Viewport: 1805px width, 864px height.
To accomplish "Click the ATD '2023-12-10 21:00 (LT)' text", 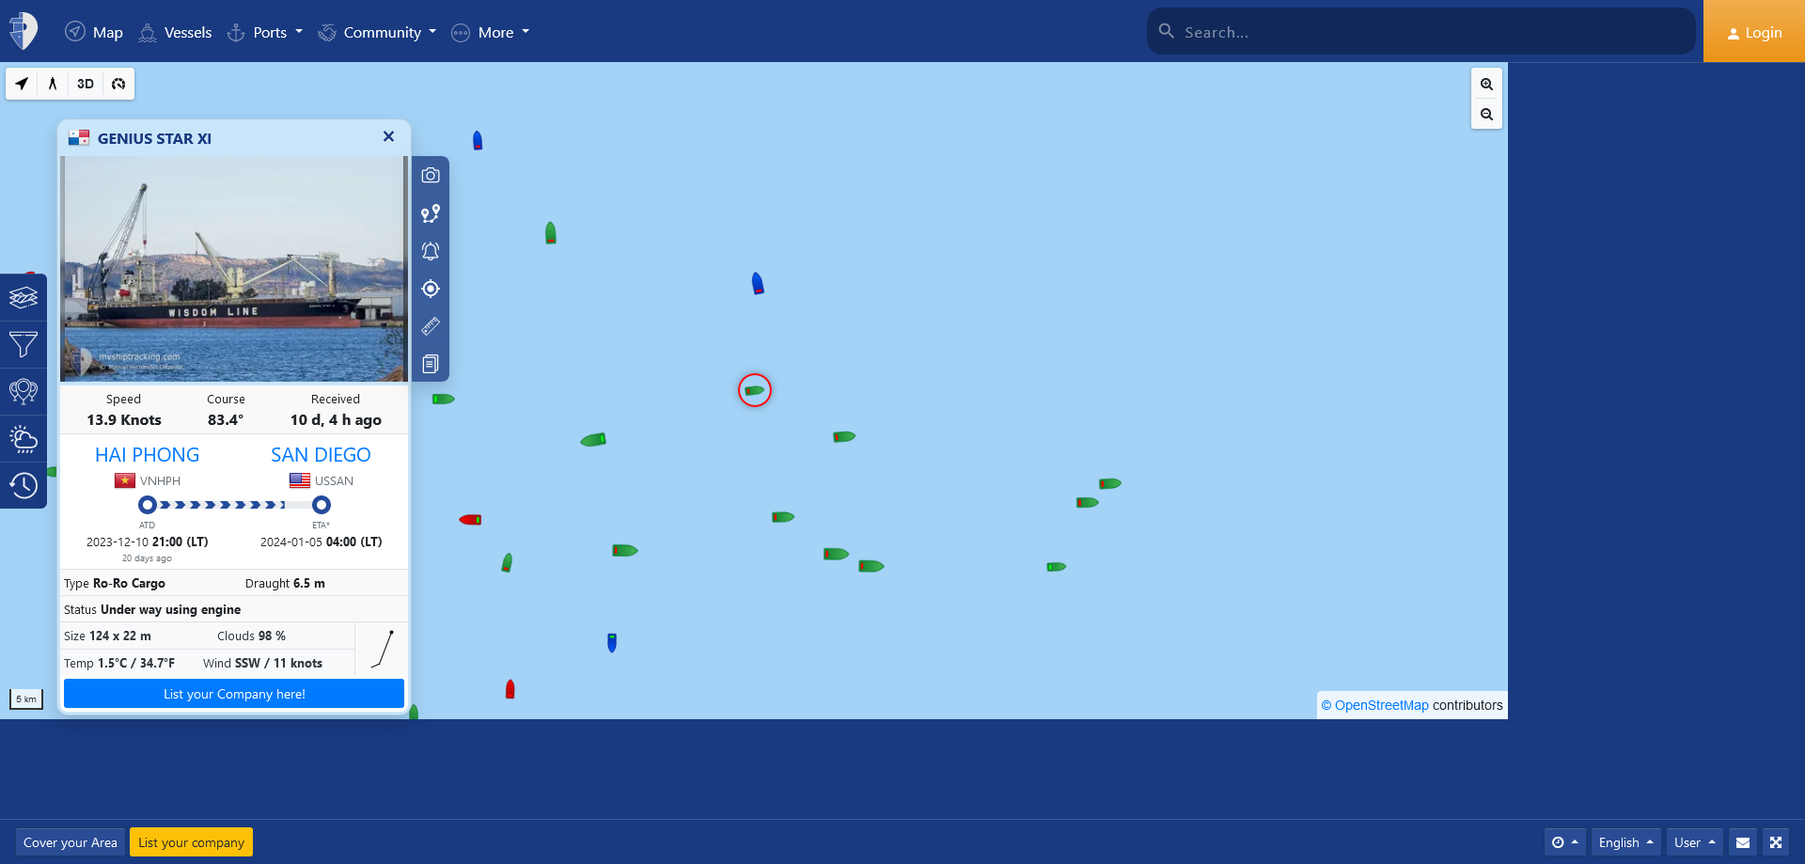I will 148,542.
